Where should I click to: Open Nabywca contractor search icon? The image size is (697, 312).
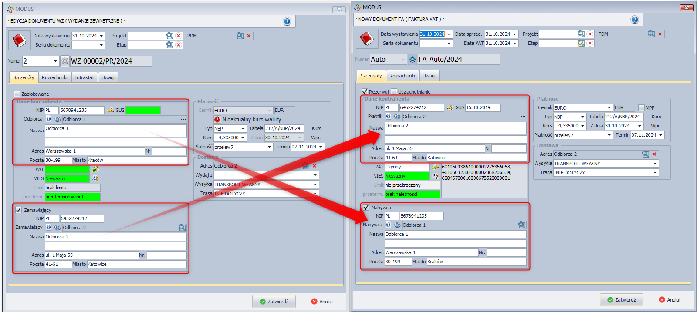[521, 225]
